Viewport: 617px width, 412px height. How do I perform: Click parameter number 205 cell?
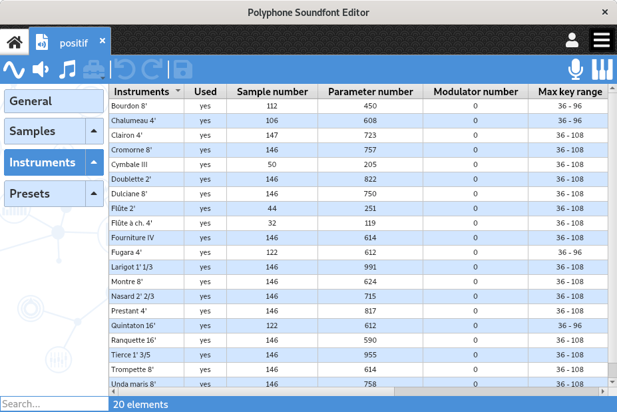pyautogui.click(x=370, y=164)
